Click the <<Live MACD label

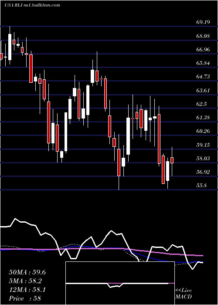184,294
